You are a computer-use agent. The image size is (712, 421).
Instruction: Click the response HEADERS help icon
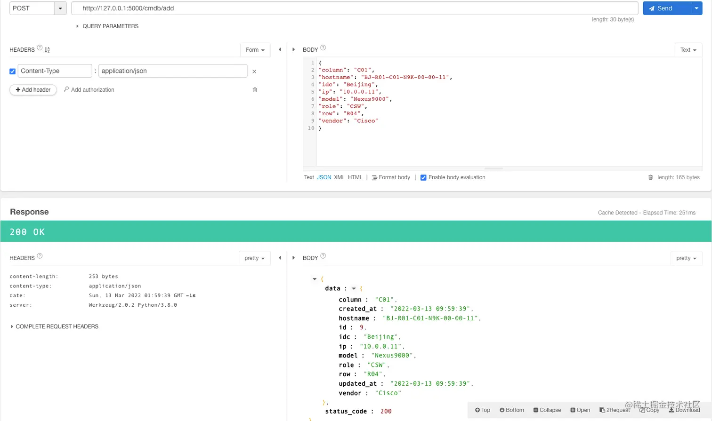[40, 256]
